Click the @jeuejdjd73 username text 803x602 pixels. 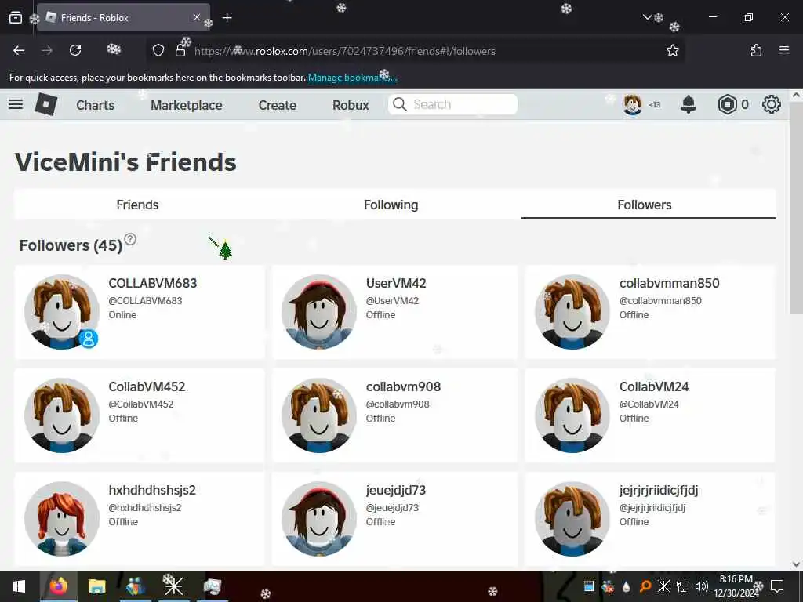(392, 507)
